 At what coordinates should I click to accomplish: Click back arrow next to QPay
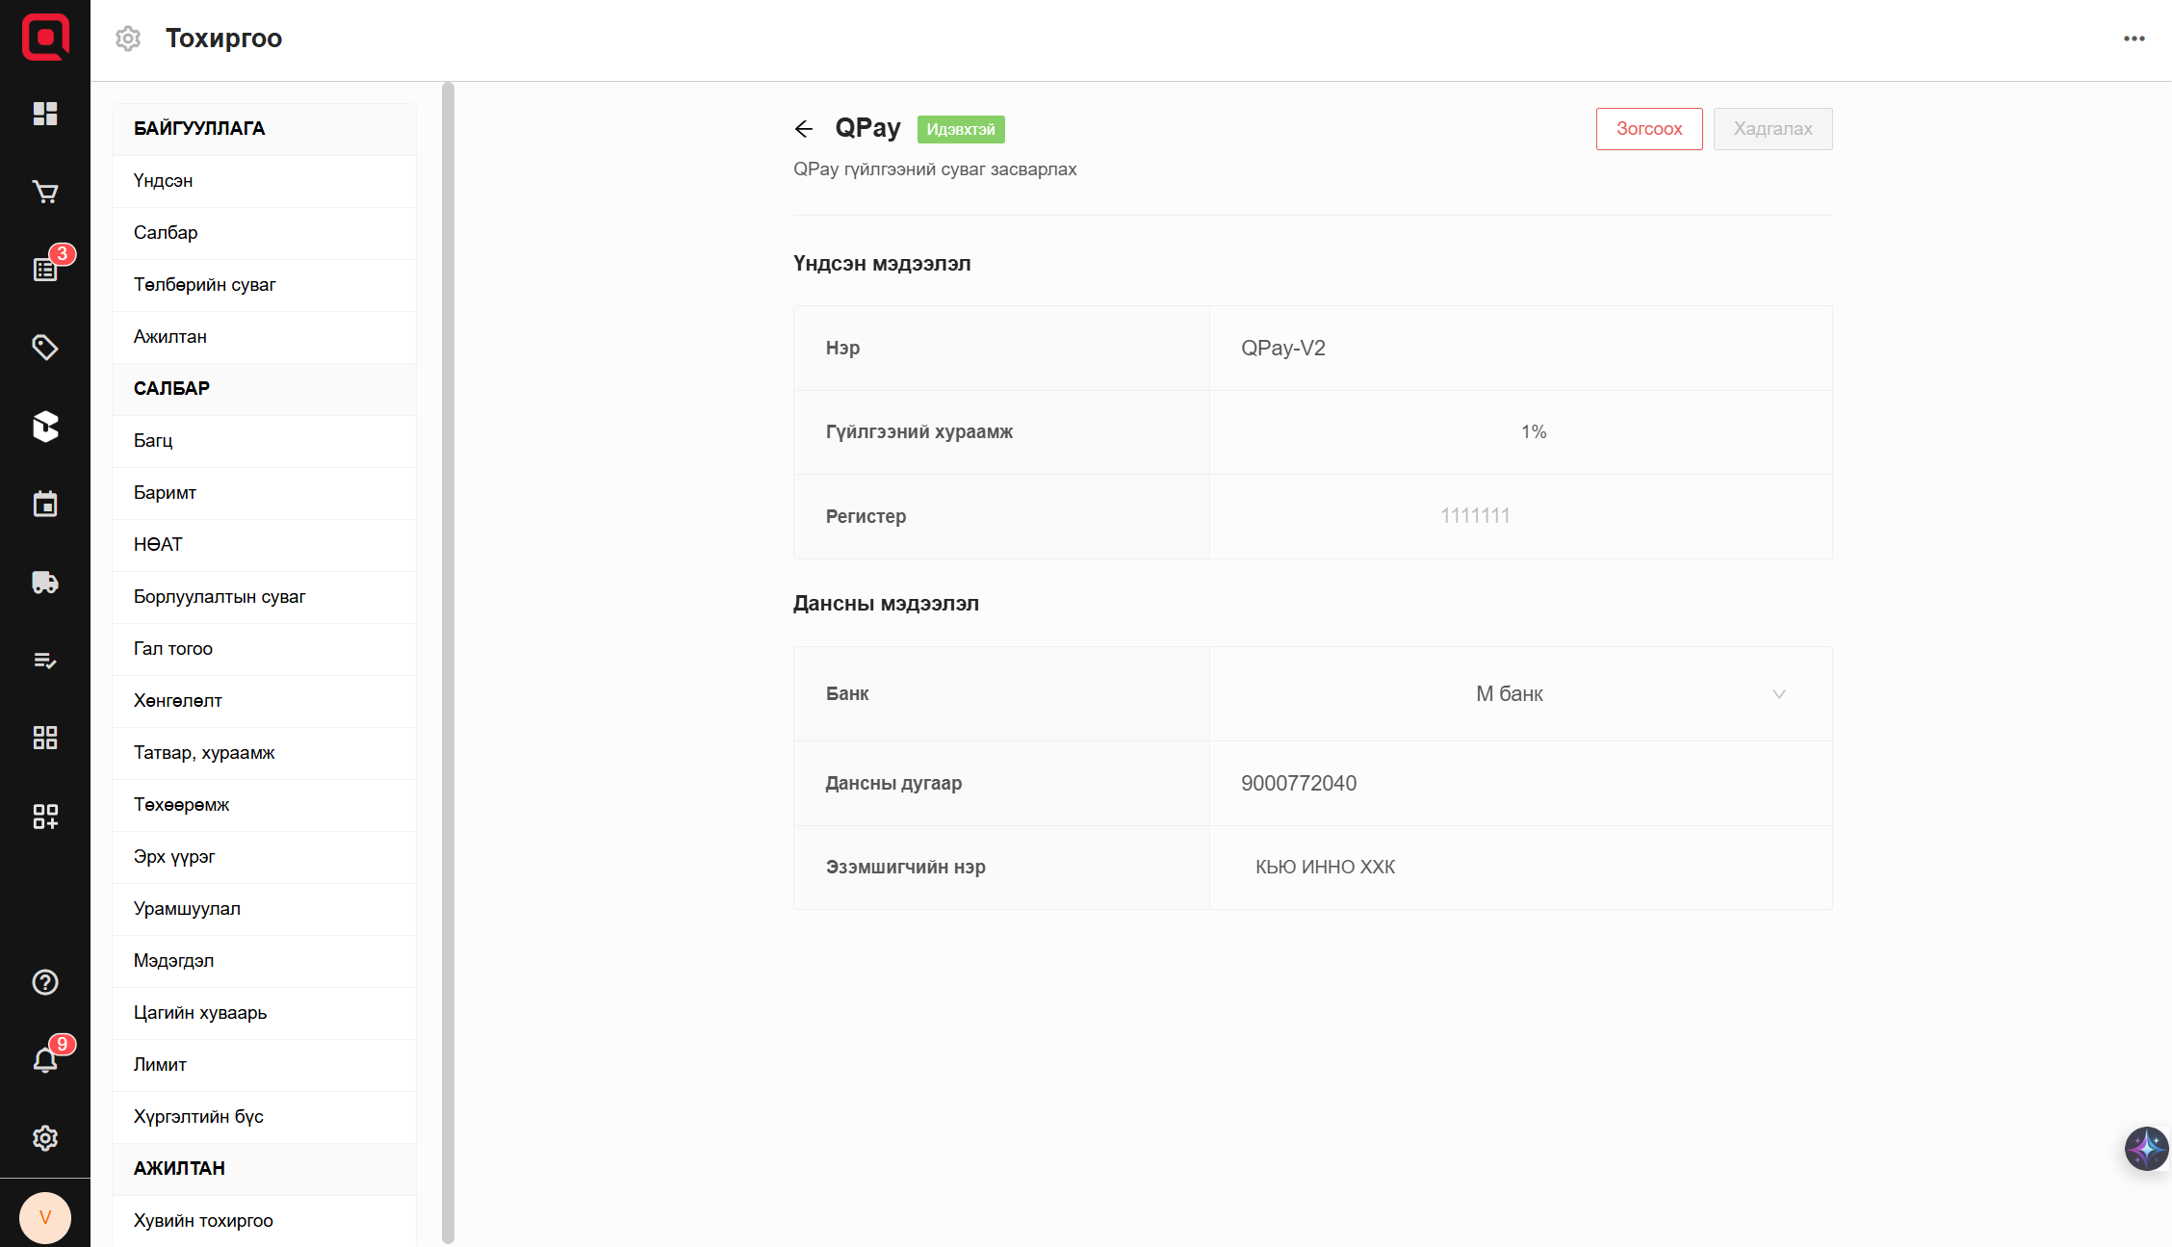click(804, 129)
